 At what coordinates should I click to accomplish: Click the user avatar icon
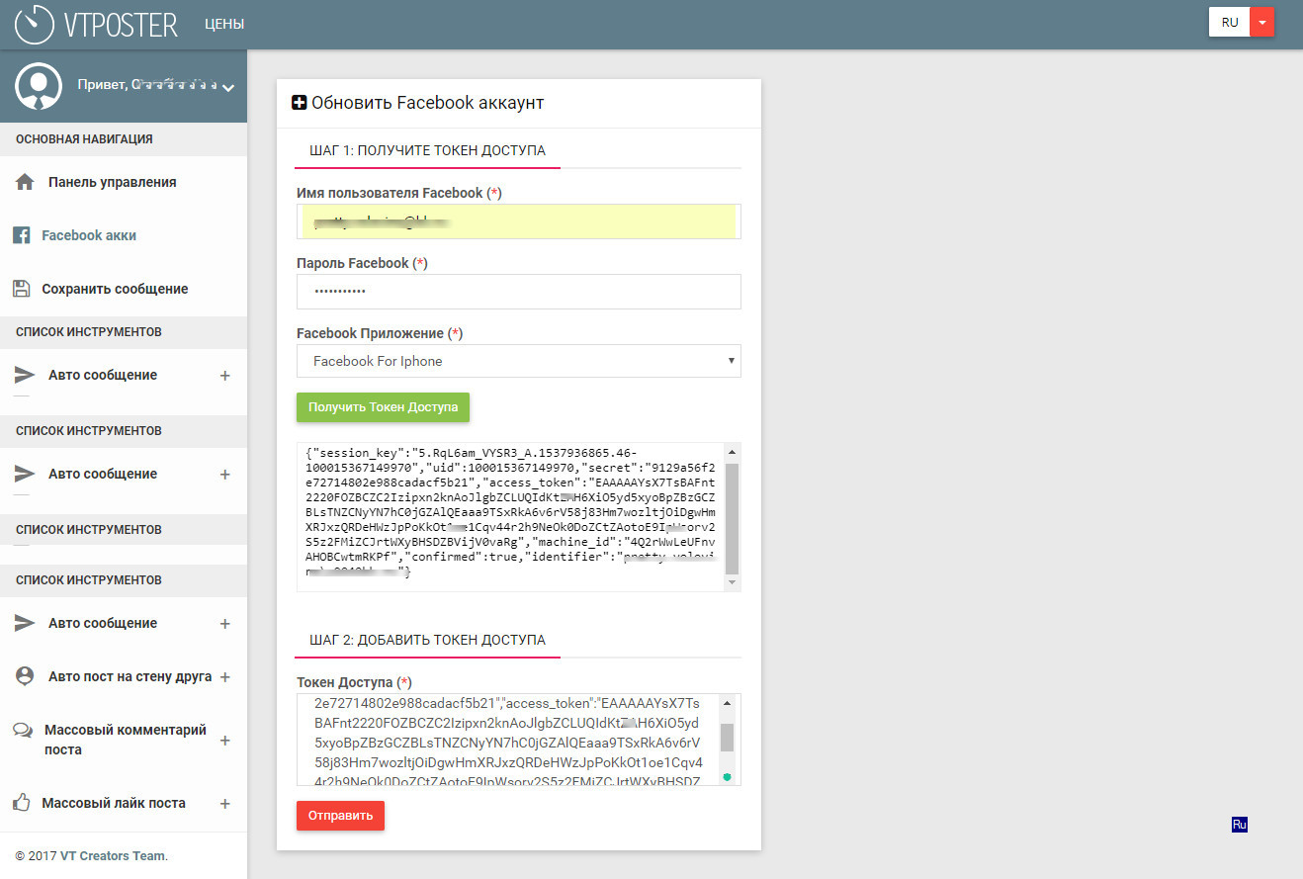[x=40, y=87]
